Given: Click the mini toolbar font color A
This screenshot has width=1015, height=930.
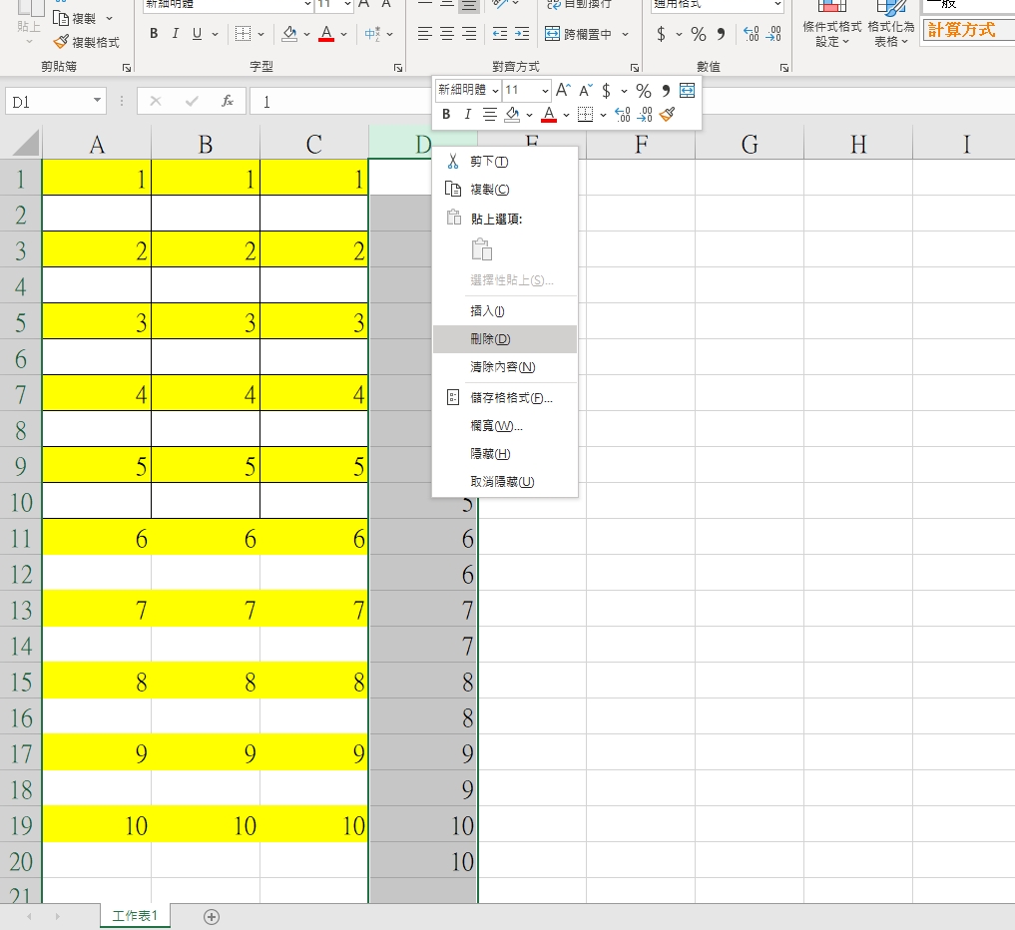Looking at the screenshot, I should [x=549, y=115].
